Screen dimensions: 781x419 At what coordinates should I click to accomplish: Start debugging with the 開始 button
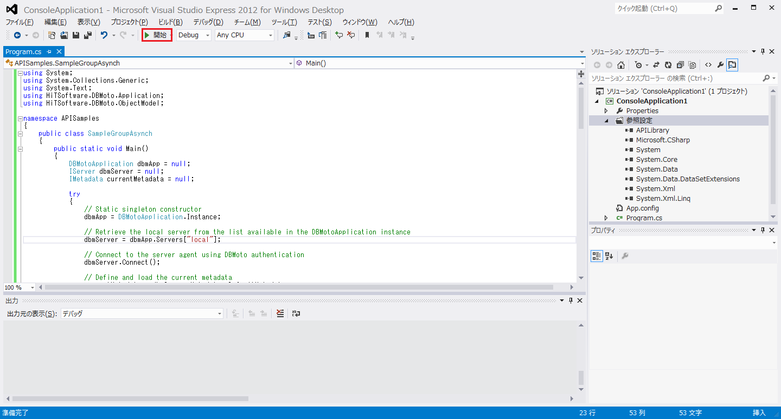click(157, 35)
